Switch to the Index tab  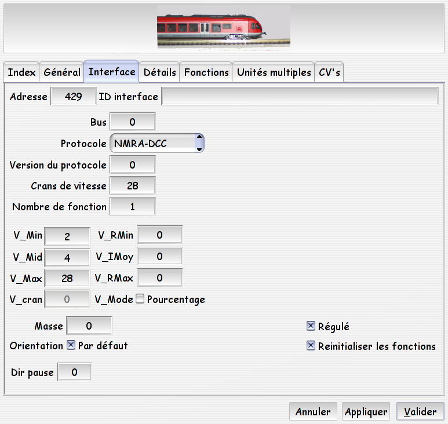(21, 72)
